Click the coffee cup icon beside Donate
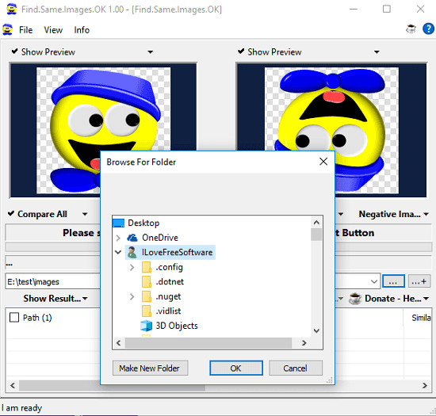436x416 pixels. tap(355, 299)
